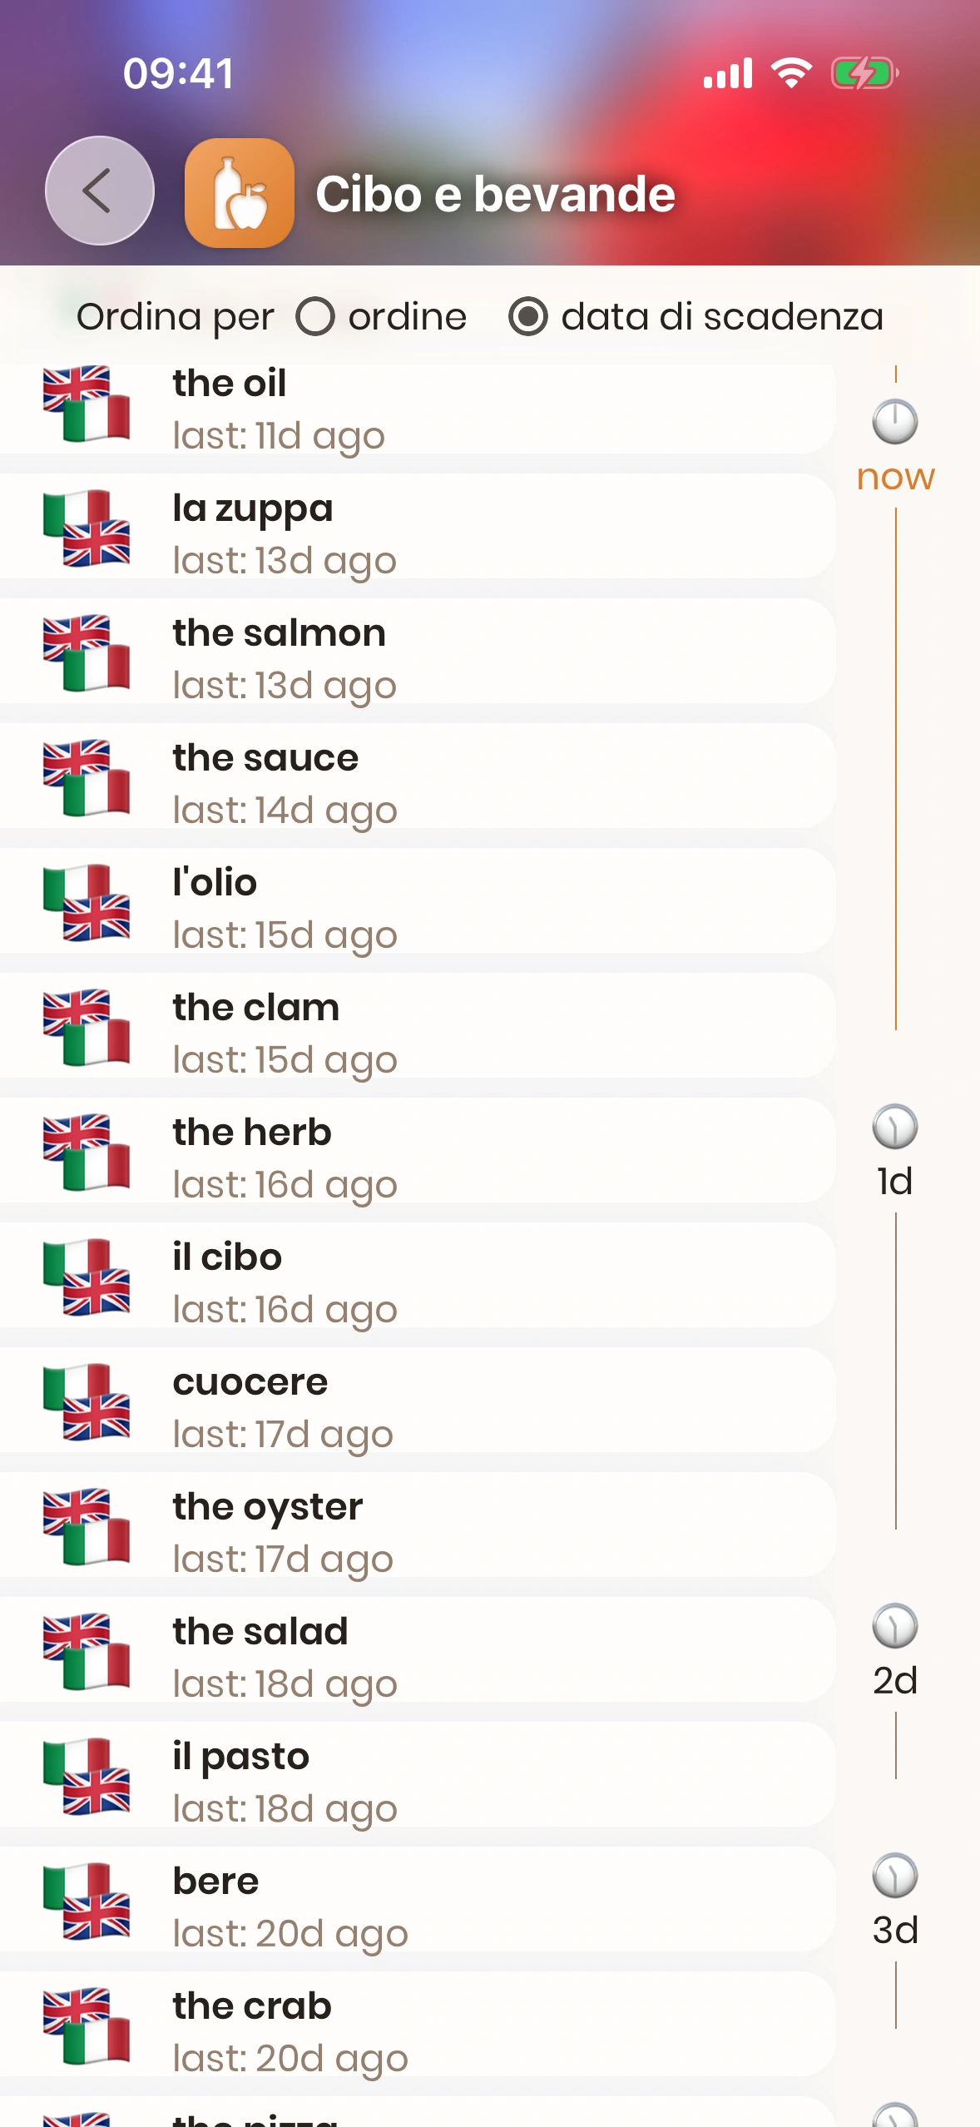Viewport: 980px width, 2127px height.
Task: Click the clock icon above '1d'
Action: point(894,1127)
